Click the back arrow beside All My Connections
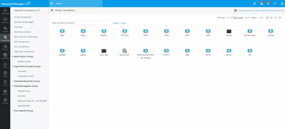Viewport: 285px width, 129px height. pos(52,10)
